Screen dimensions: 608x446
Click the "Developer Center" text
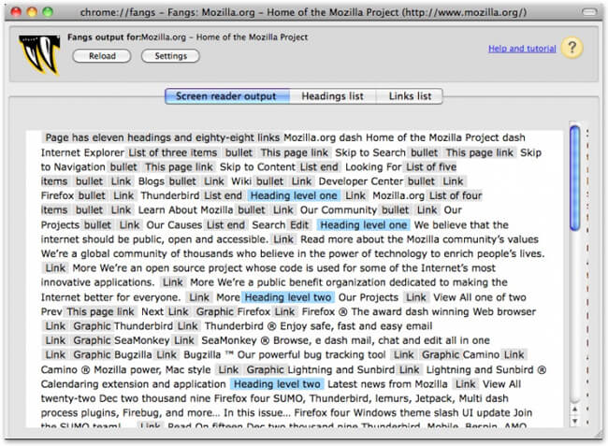pyautogui.click(x=361, y=181)
